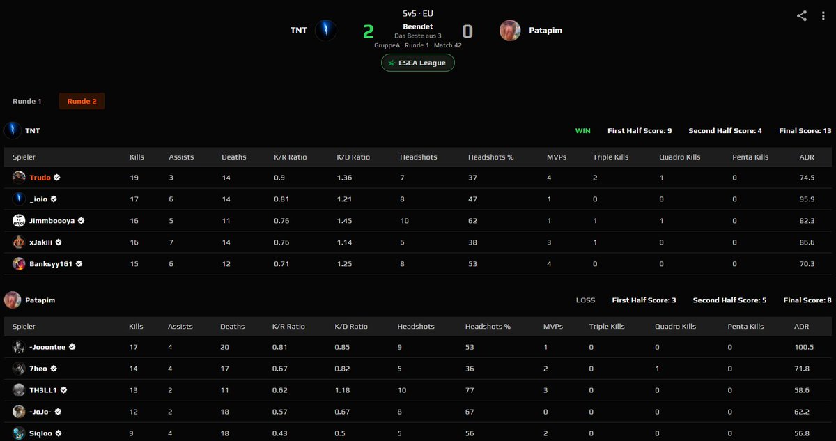
Task: Click verified badge next to Banksyy161
Action: point(79,264)
